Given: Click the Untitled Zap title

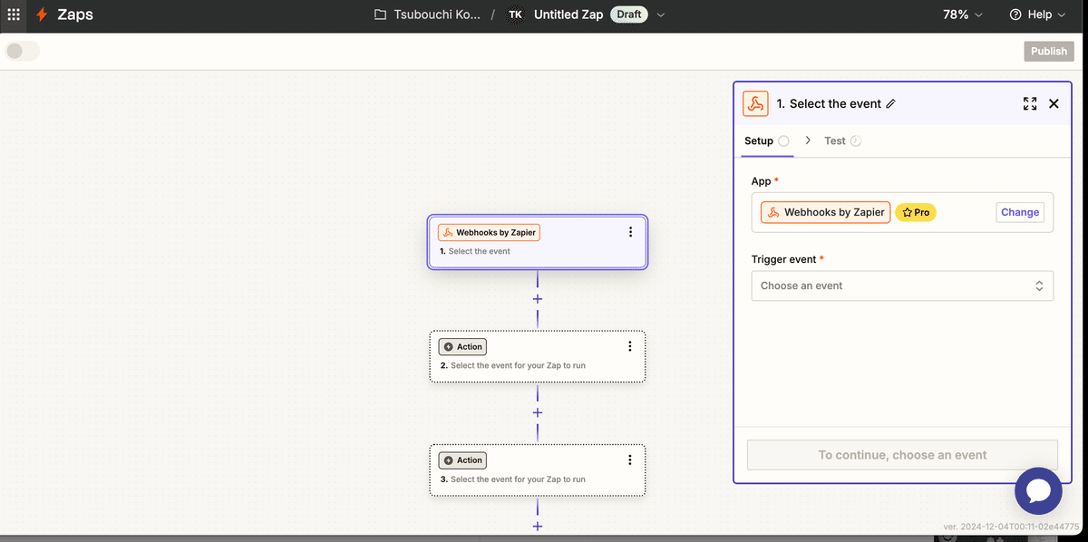Looking at the screenshot, I should [x=568, y=15].
